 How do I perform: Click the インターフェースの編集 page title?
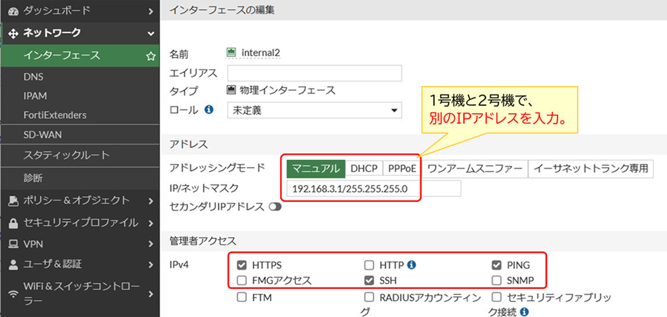pyautogui.click(x=221, y=11)
